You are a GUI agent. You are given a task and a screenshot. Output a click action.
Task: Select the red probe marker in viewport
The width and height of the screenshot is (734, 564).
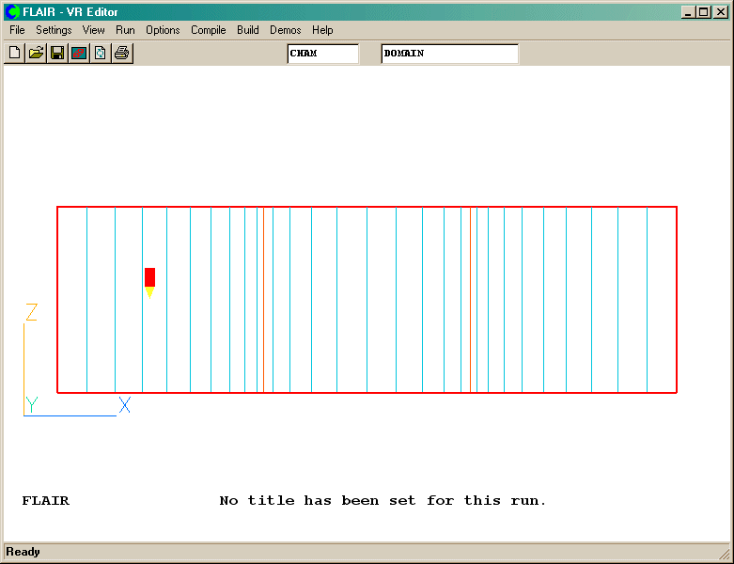point(149,277)
